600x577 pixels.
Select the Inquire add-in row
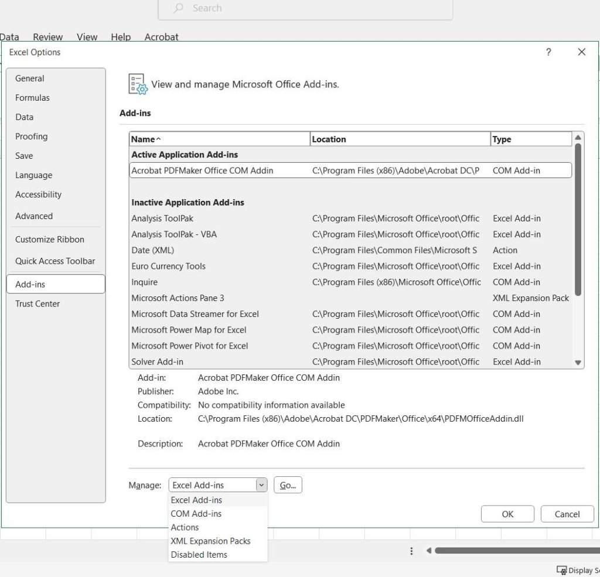coord(350,282)
